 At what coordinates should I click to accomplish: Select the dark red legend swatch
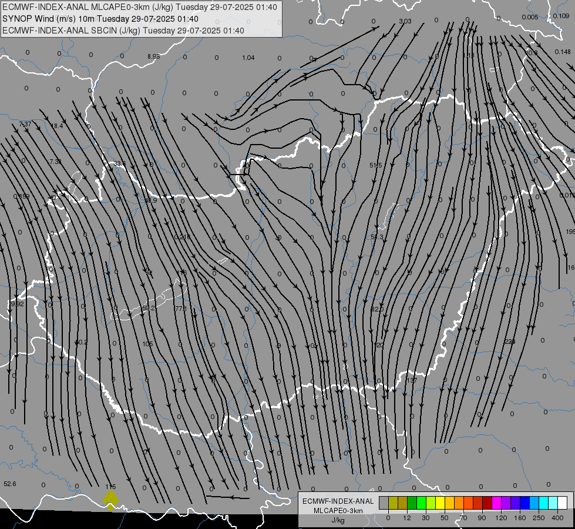tap(487, 503)
